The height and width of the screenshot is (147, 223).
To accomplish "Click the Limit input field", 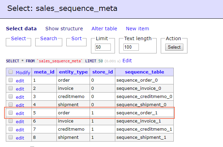I will (103, 47).
